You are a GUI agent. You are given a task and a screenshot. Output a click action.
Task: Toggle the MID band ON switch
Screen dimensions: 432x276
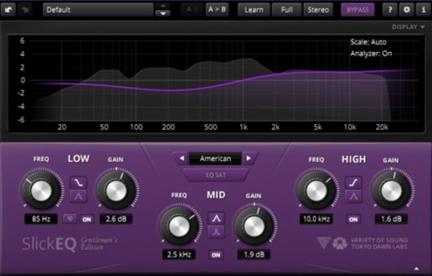pos(216,255)
